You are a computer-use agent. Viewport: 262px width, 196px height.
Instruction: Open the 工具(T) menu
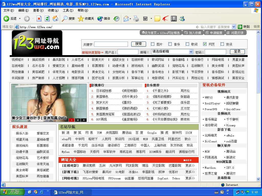(x=68, y=10)
